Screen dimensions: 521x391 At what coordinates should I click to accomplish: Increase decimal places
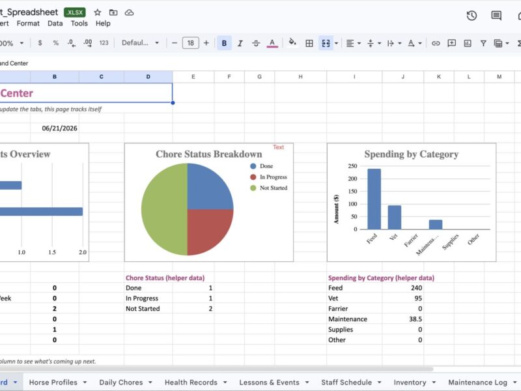pyautogui.click(x=88, y=43)
